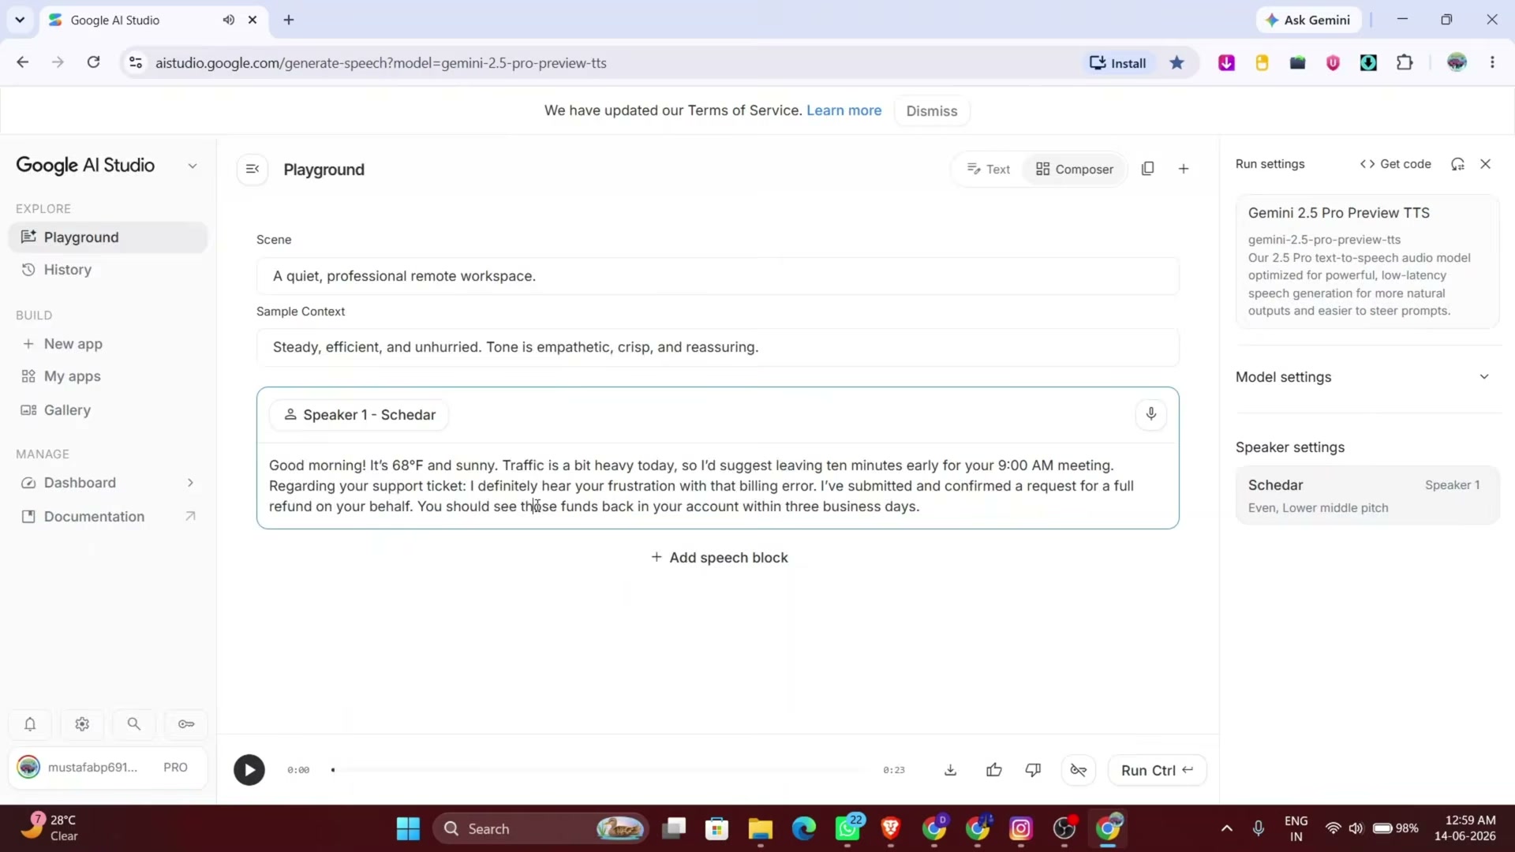Open the browser extensions menu

coord(1405,63)
